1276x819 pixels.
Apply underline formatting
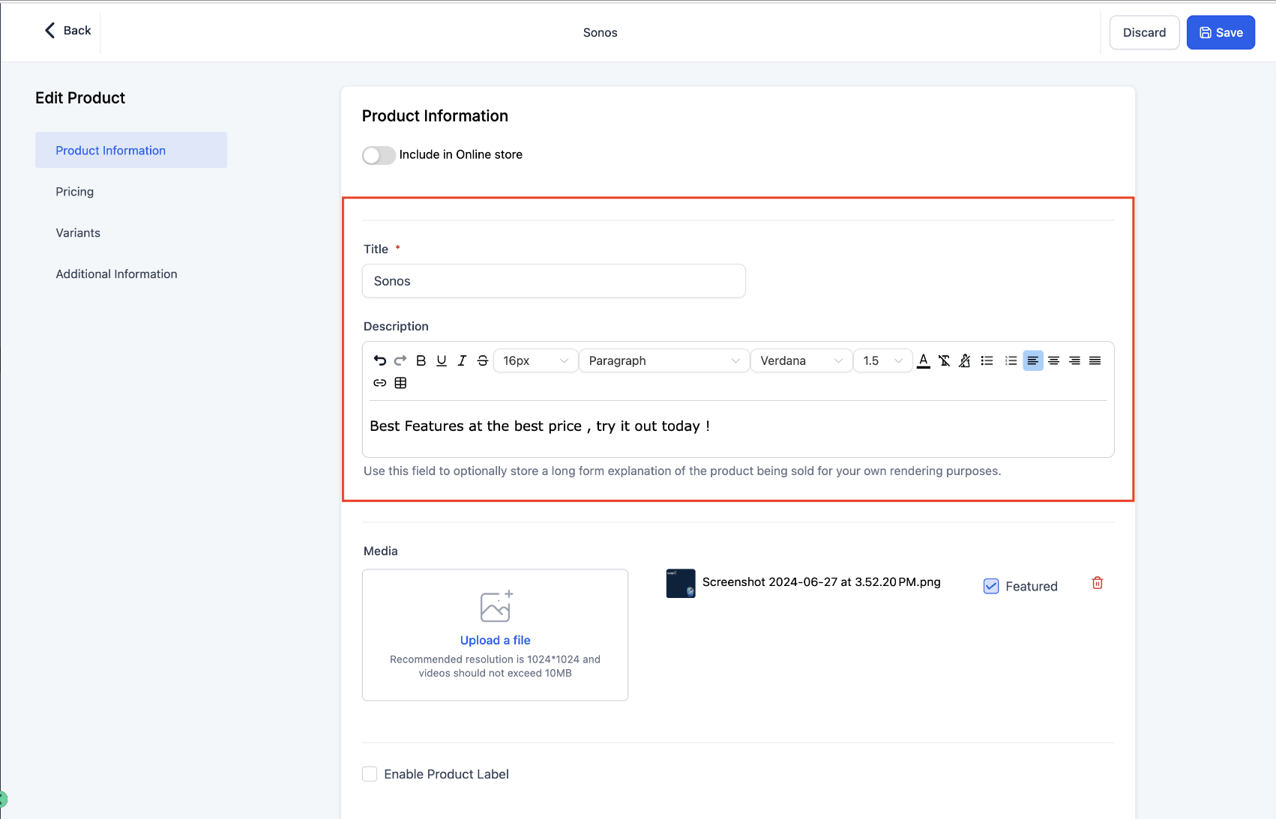pos(442,360)
